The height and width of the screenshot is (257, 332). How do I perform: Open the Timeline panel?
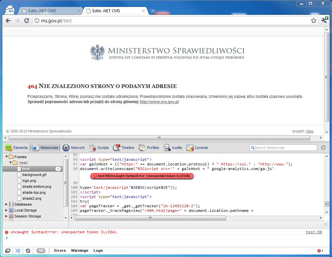pos(124,148)
